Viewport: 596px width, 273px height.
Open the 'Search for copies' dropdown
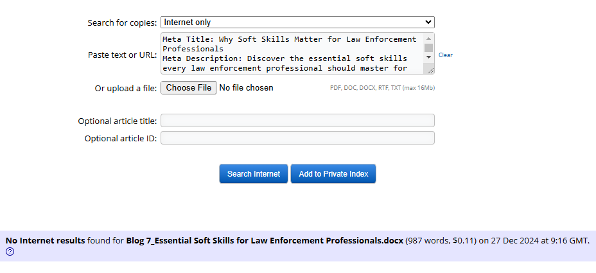point(297,22)
